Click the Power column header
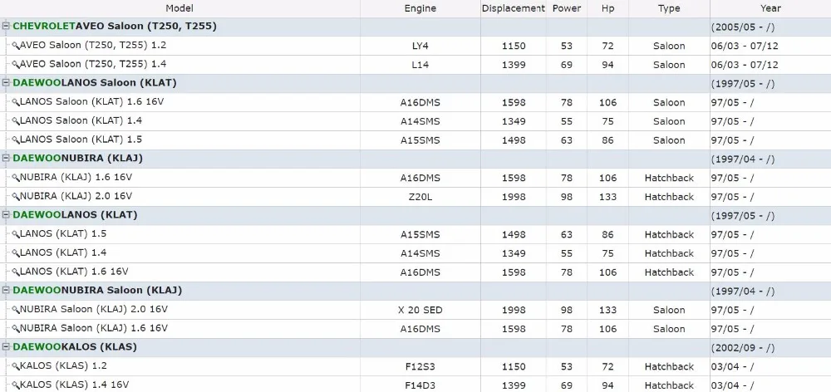 click(x=567, y=8)
